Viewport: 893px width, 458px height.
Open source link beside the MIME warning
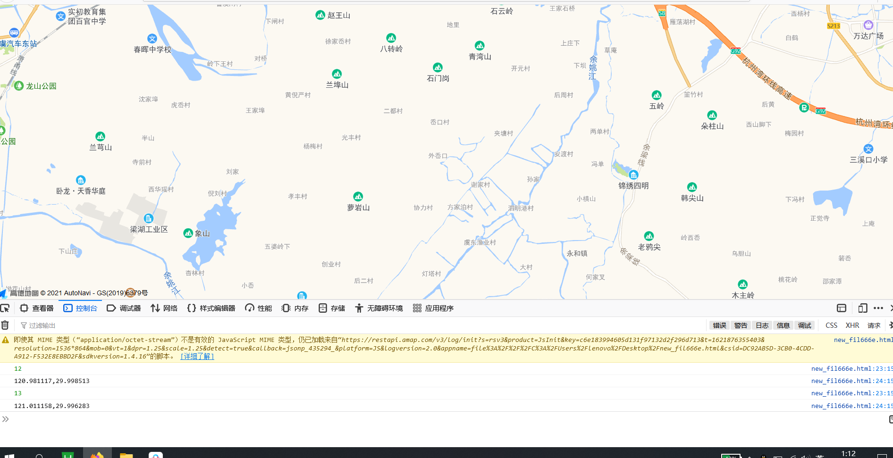863,340
